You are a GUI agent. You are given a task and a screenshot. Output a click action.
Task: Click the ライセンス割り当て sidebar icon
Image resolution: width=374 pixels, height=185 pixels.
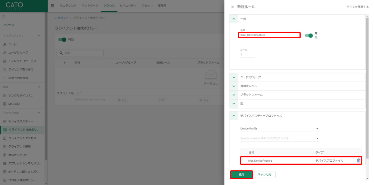click(x=5, y=70)
